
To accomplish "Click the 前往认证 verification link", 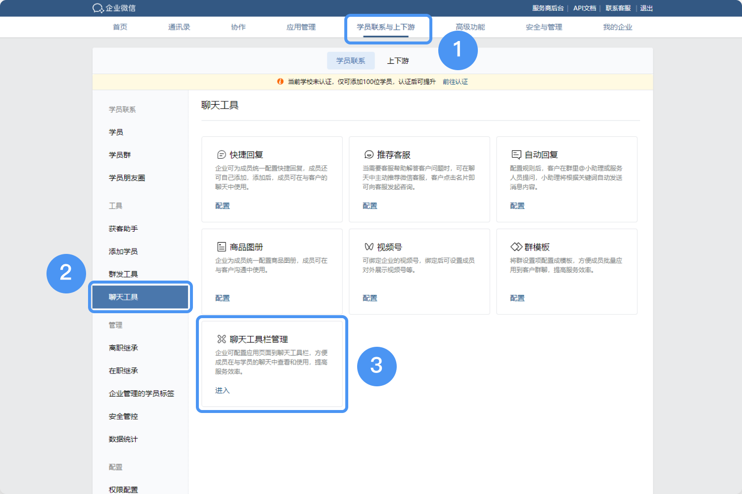I will [455, 81].
